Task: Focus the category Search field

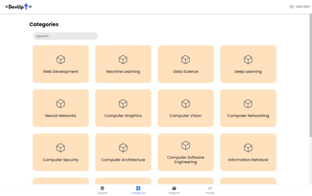Action: 65,36
